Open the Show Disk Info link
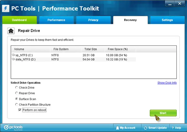 (x=167, y=83)
